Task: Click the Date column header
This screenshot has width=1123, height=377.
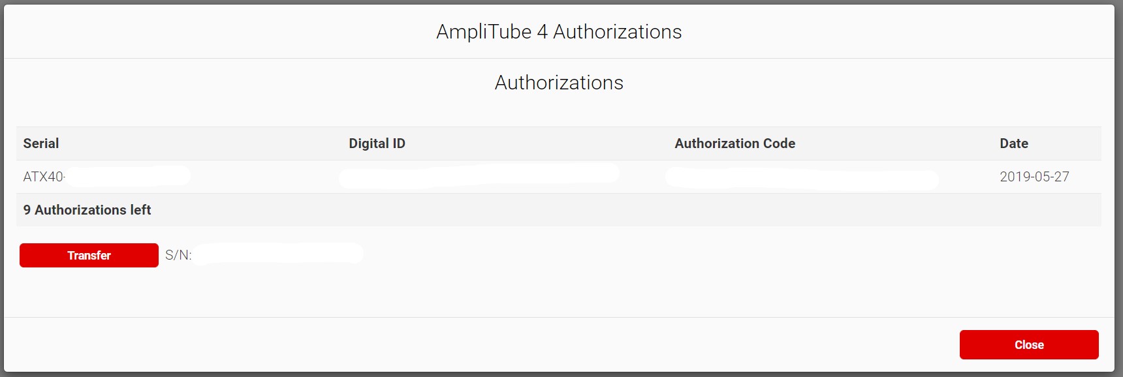Action: click(1013, 143)
